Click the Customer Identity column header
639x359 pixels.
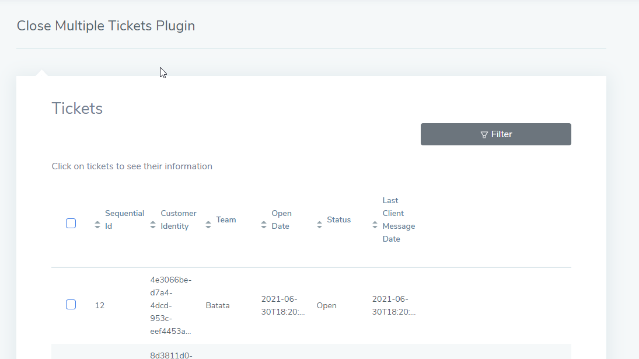[x=178, y=219]
